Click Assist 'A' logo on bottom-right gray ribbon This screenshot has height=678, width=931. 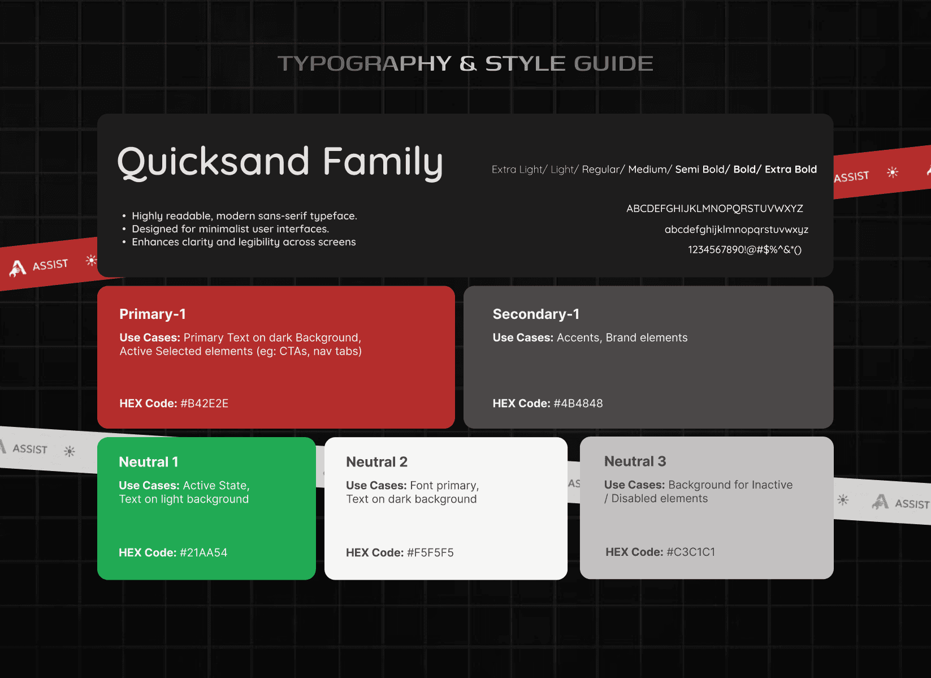880,501
